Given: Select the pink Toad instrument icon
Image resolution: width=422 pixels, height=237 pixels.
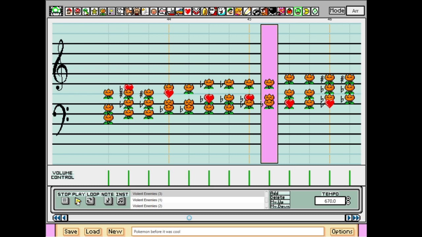Looking at the screenshot, I should pos(281,11).
